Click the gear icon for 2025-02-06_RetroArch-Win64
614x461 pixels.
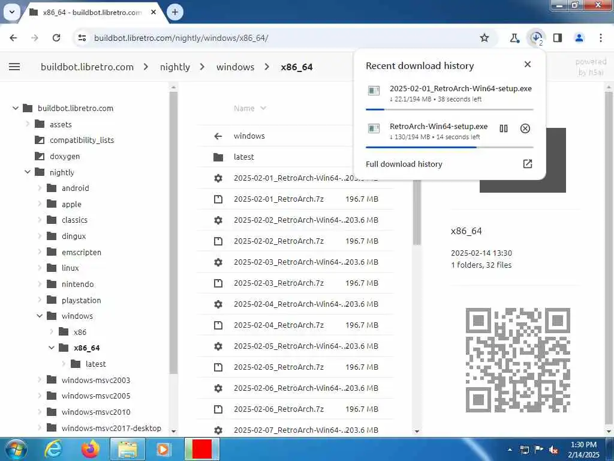[218, 388]
